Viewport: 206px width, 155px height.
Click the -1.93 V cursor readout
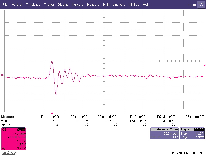(21, 141)
